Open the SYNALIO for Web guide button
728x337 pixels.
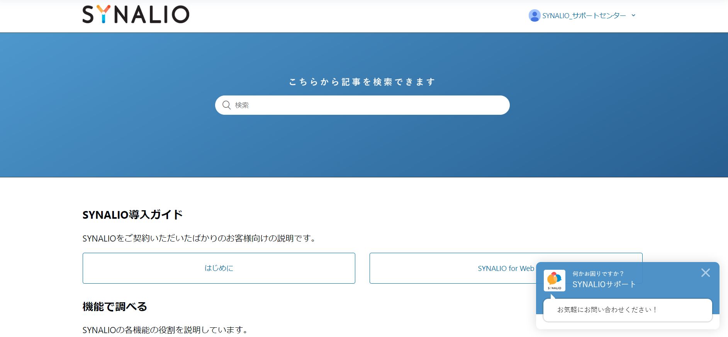[x=506, y=268]
